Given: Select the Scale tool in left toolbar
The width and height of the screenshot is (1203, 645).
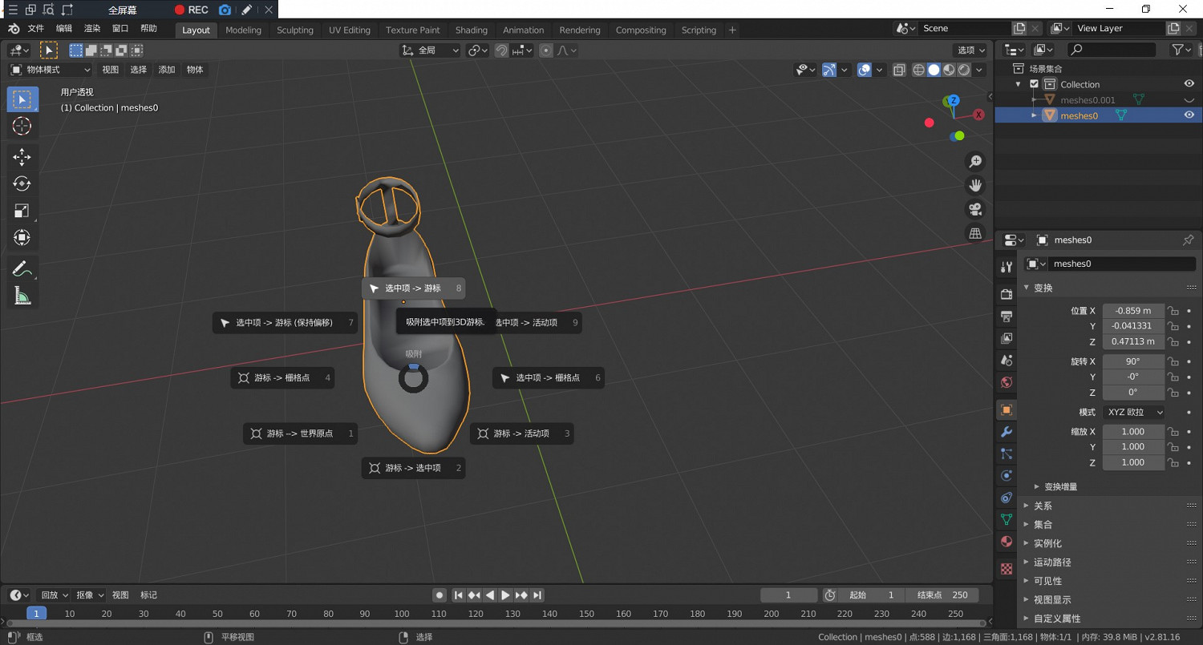Looking at the screenshot, I should (x=22, y=211).
